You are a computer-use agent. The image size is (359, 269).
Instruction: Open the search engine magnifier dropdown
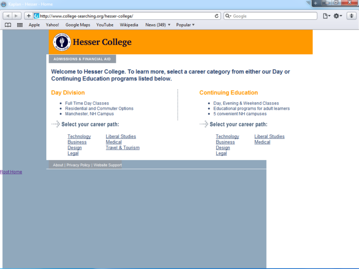228,16
